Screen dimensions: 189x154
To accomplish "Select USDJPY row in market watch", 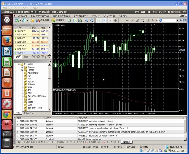I will click(31, 53).
